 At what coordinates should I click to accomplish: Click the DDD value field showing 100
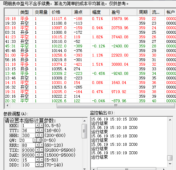(29, 165)
